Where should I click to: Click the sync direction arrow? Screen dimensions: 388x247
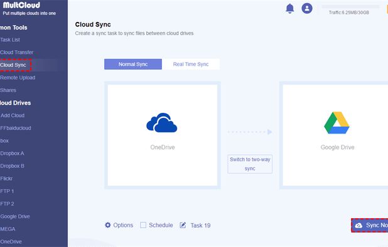[x=250, y=132]
